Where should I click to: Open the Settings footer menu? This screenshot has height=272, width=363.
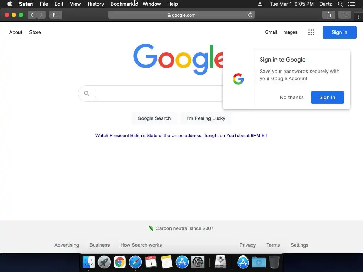point(299,245)
